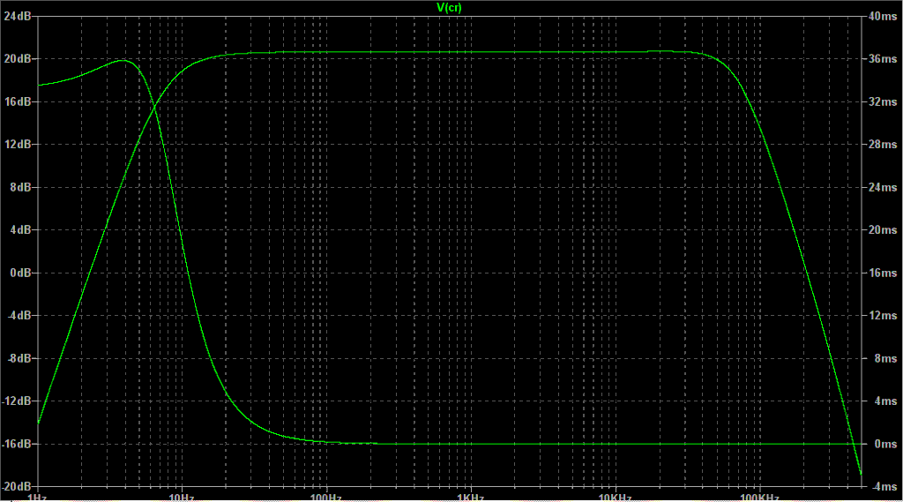
Task: Click the 40ms right axis label
Action: [x=882, y=16]
